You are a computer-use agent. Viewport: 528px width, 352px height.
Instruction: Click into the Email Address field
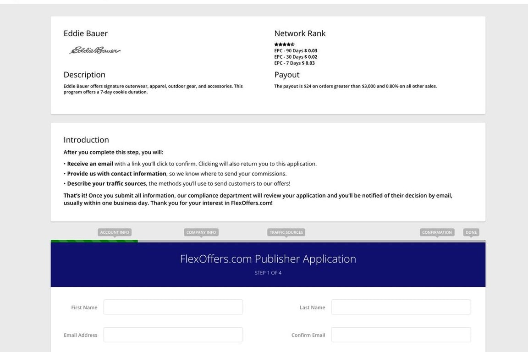tap(173, 335)
